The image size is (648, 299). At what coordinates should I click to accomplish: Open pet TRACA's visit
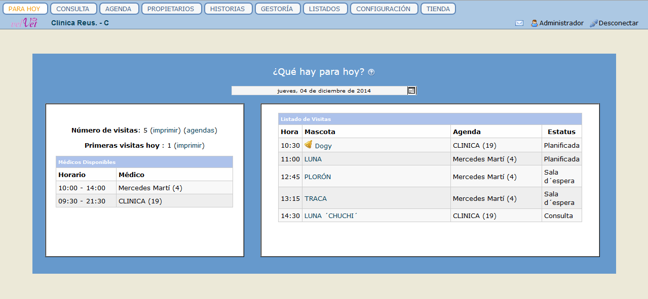[316, 199]
